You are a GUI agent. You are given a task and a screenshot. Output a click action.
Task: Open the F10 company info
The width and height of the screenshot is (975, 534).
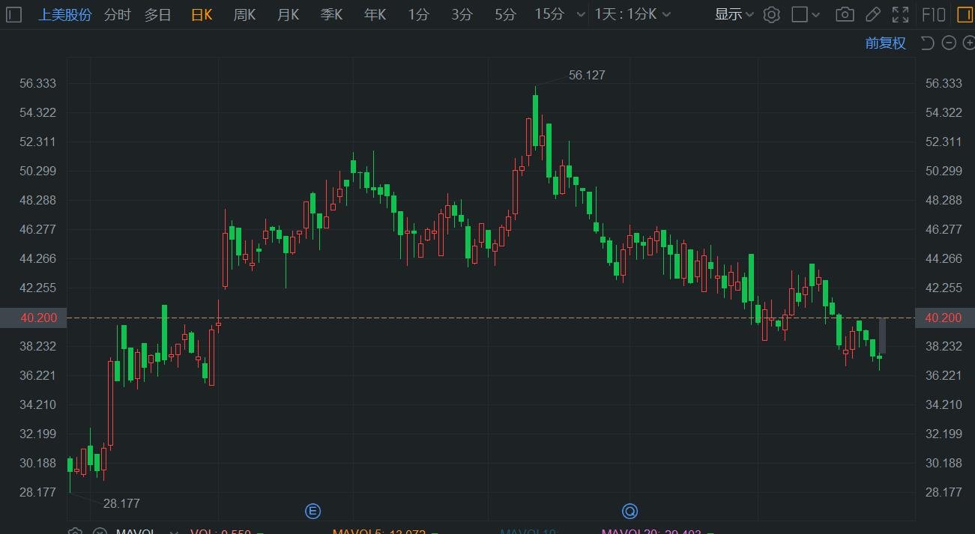(x=933, y=14)
